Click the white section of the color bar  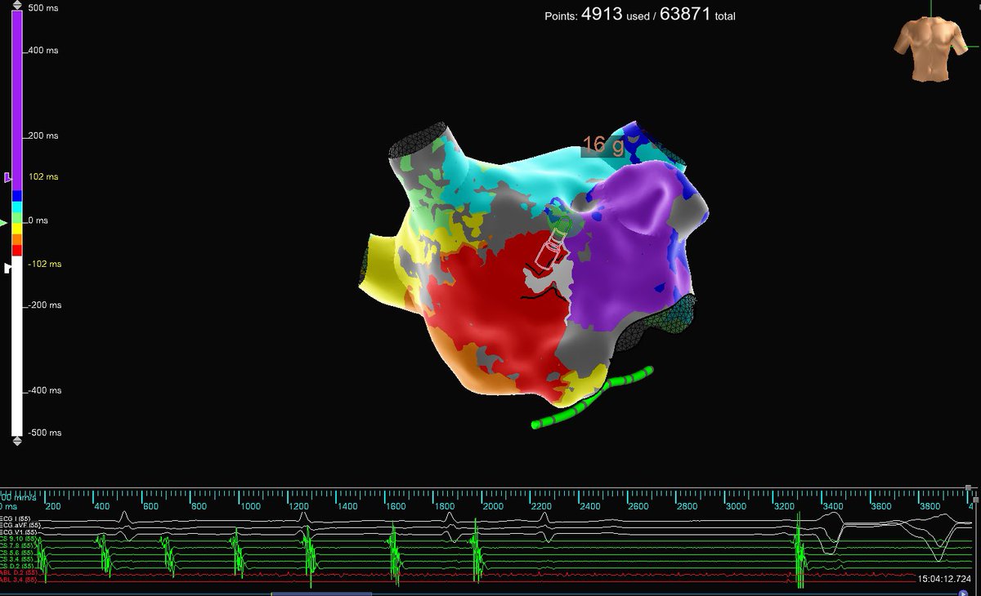point(16,345)
